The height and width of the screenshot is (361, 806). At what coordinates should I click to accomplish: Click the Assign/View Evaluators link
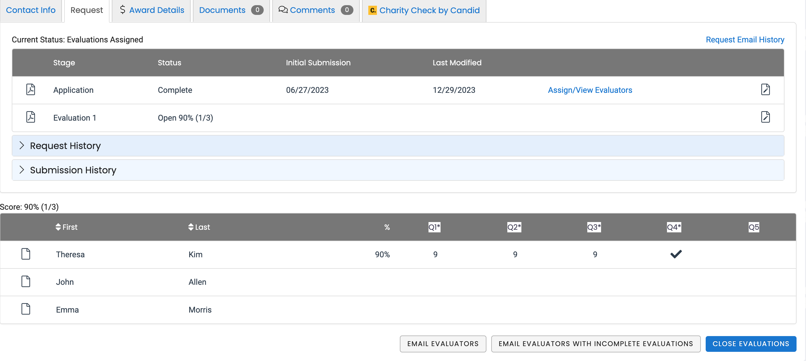(590, 90)
